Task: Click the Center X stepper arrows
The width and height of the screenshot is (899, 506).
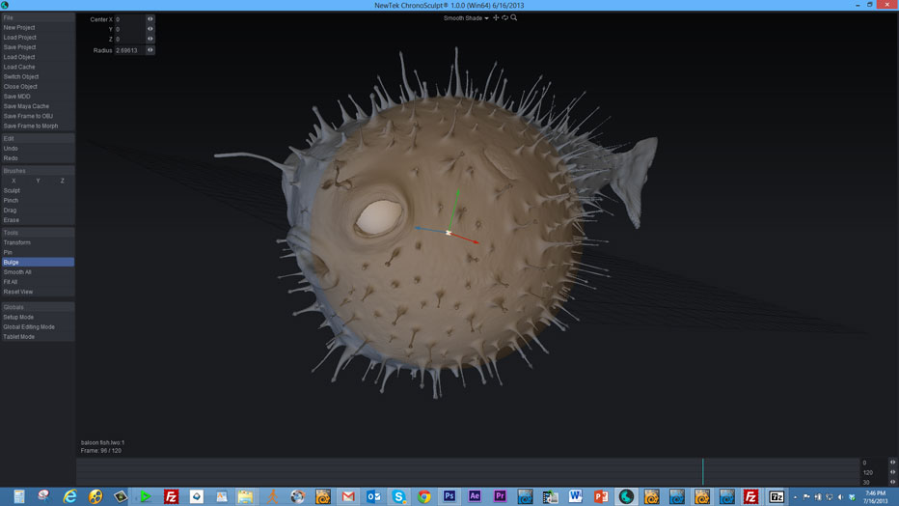Action: pos(150,19)
